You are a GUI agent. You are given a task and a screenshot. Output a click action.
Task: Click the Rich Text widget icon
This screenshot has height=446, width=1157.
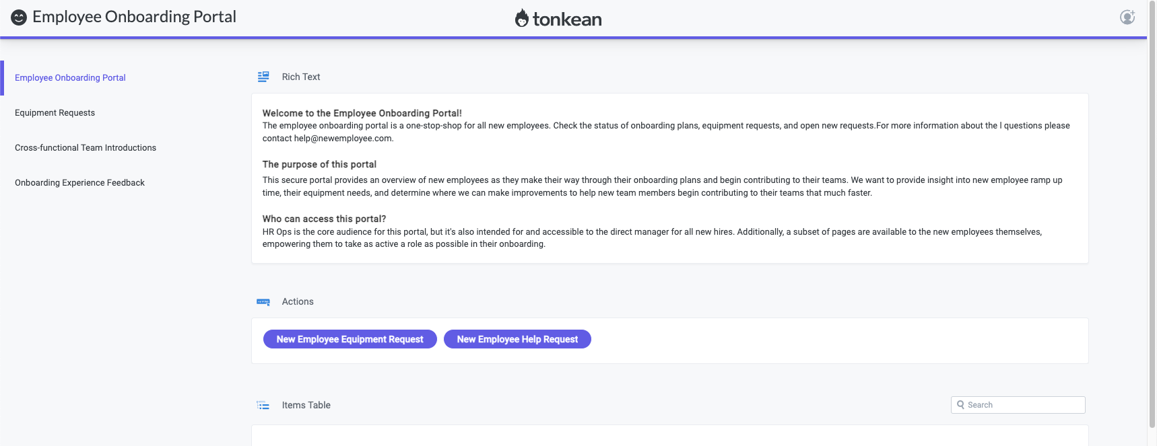pyautogui.click(x=263, y=77)
